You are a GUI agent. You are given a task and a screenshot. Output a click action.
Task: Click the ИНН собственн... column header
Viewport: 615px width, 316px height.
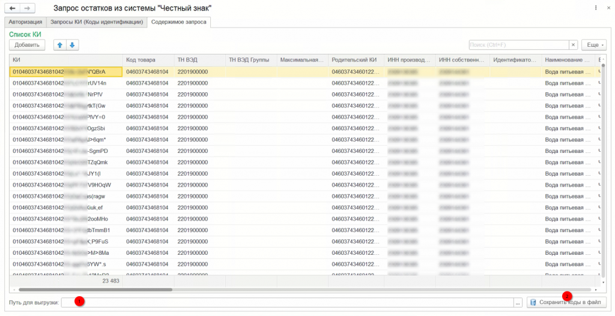(463, 60)
